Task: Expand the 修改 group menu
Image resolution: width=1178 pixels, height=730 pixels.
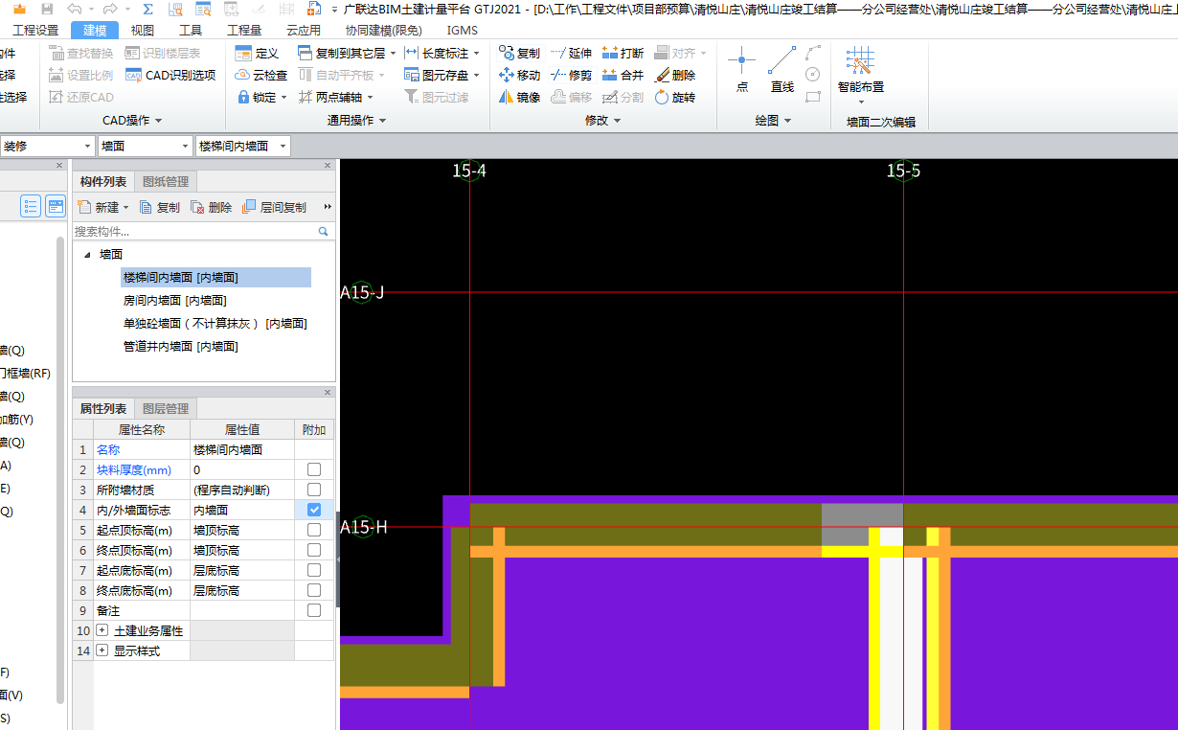Action: pyautogui.click(x=603, y=120)
